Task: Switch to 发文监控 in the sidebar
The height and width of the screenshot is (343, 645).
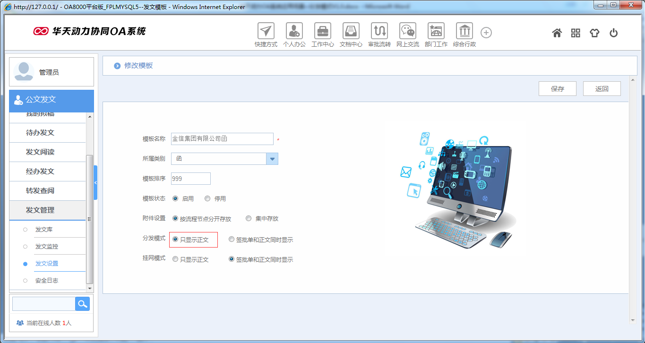Action: click(x=47, y=246)
